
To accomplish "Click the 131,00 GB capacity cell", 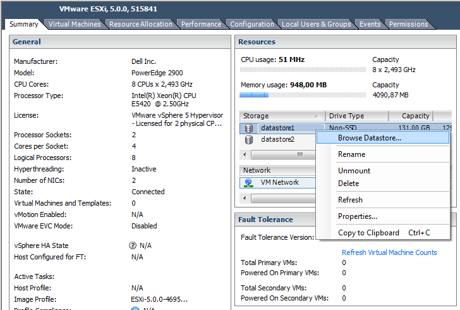I will (x=414, y=128).
